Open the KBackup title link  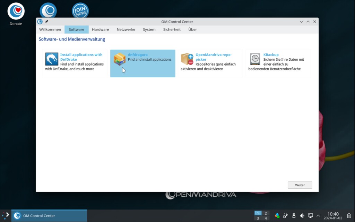point(271,54)
